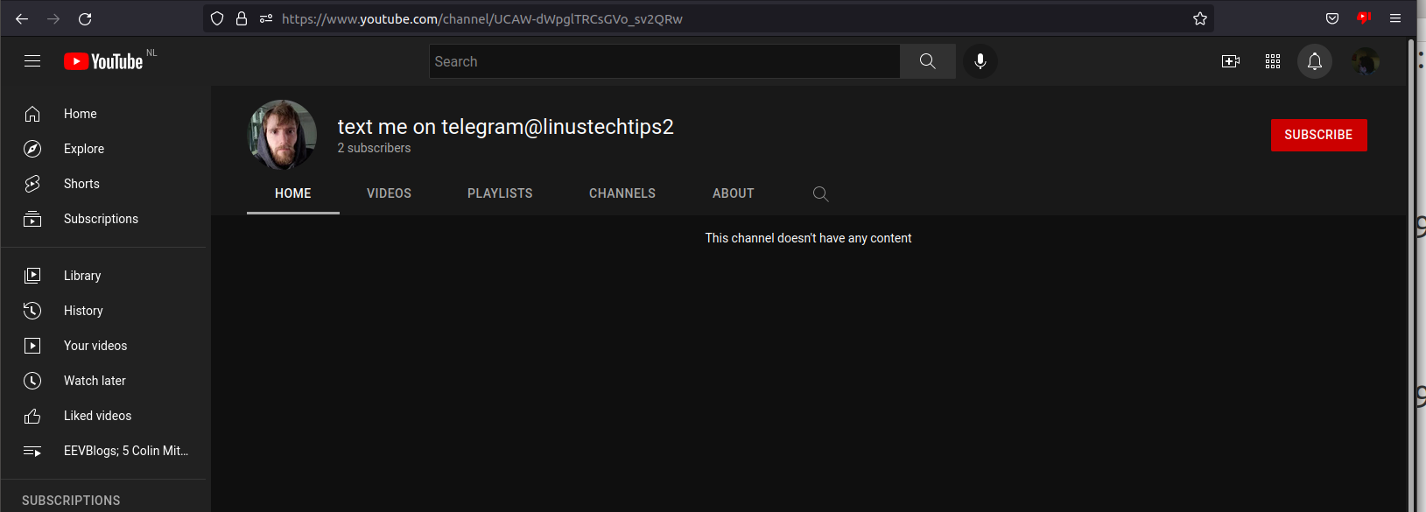1426x512 pixels.
Task: Switch to the VIDEOS tab
Action: 389,193
